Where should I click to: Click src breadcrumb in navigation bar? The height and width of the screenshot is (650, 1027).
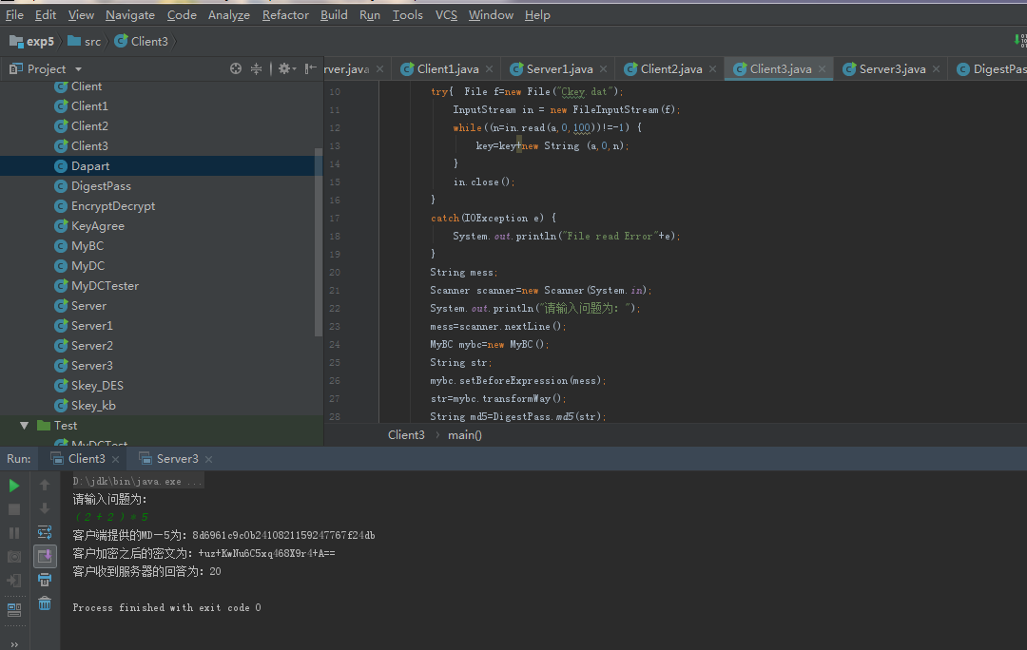tap(85, 41)
